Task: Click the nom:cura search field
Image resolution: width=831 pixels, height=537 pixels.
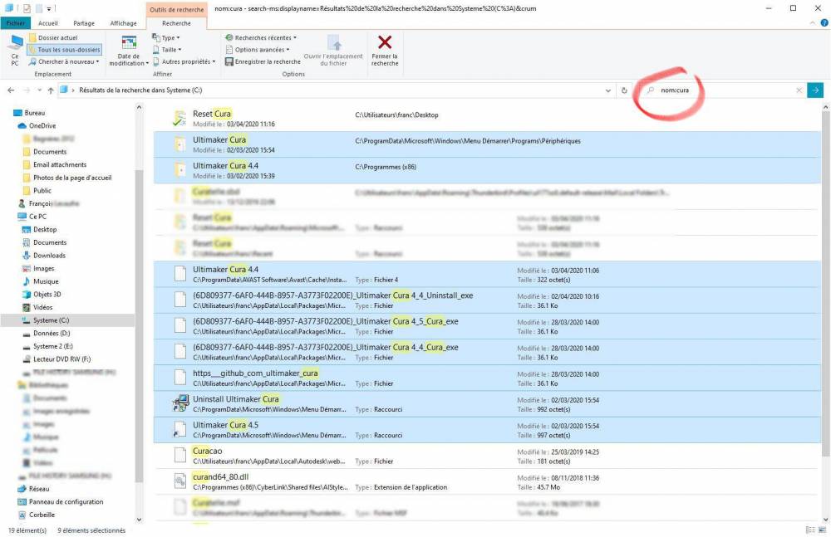Action: (x=720, y=90)
